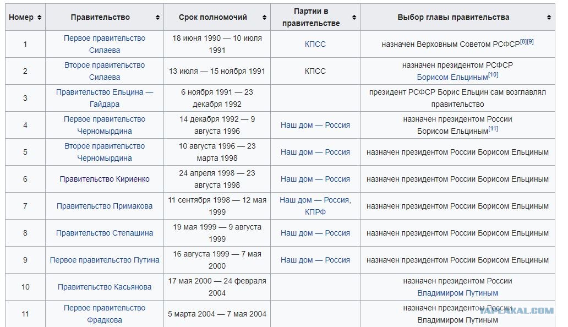
Task: Open Первое правительство Фрадкова link
Action: tap(105, 314)
